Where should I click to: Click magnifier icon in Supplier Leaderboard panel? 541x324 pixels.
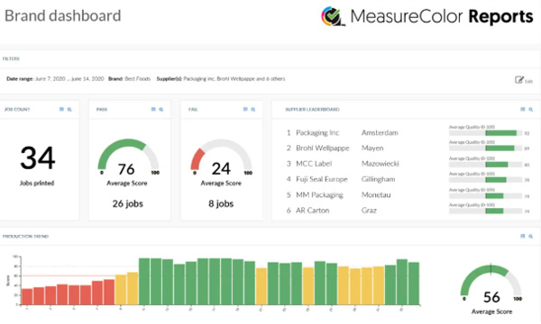pyautogui.click(x=531, y=110)
